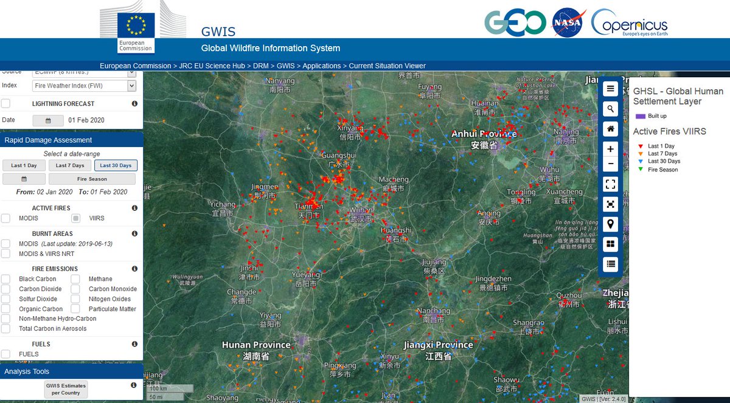Screen dimensions: 730x403
Task: Click the GWIS title text in header
Action: pyautogui.click(x=218, y=32)
